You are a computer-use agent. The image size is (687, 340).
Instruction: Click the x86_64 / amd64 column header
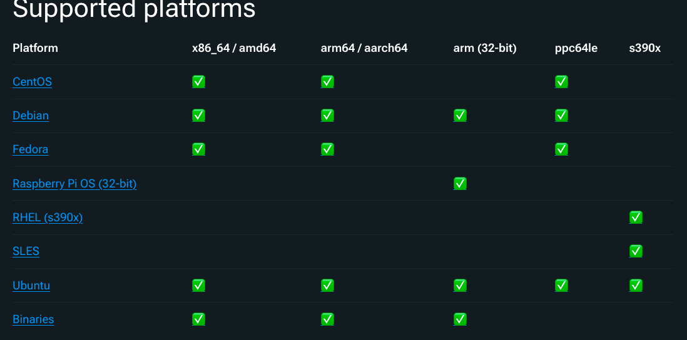[x=234, y=48]
